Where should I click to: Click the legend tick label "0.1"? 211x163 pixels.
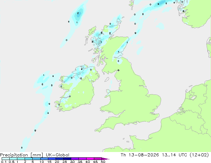coord(4,162)
